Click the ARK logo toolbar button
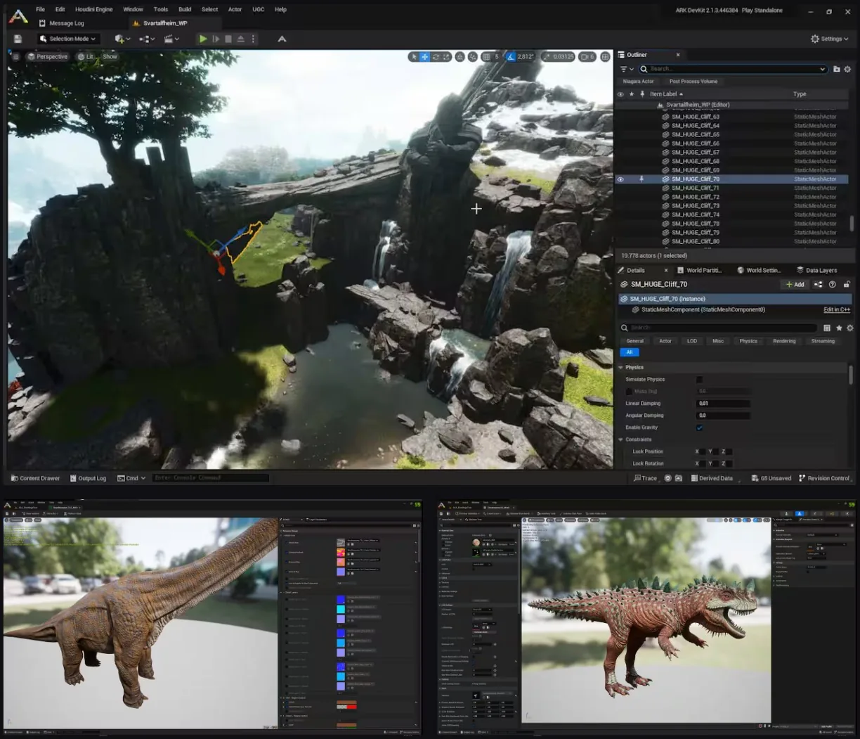Screen dimensions: 860x739 coord(282,39)
